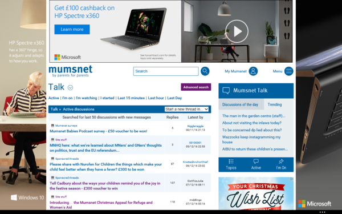Select the I'm watching filter link

click(x=87, y=98)
